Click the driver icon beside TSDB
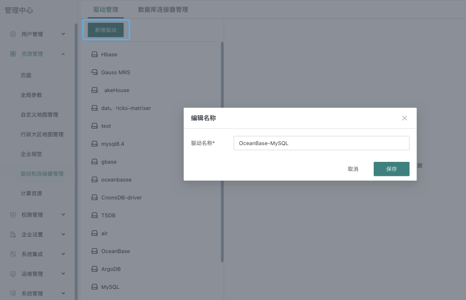The height and width of the screenshot is (300, 466). (x=95, y=215)
